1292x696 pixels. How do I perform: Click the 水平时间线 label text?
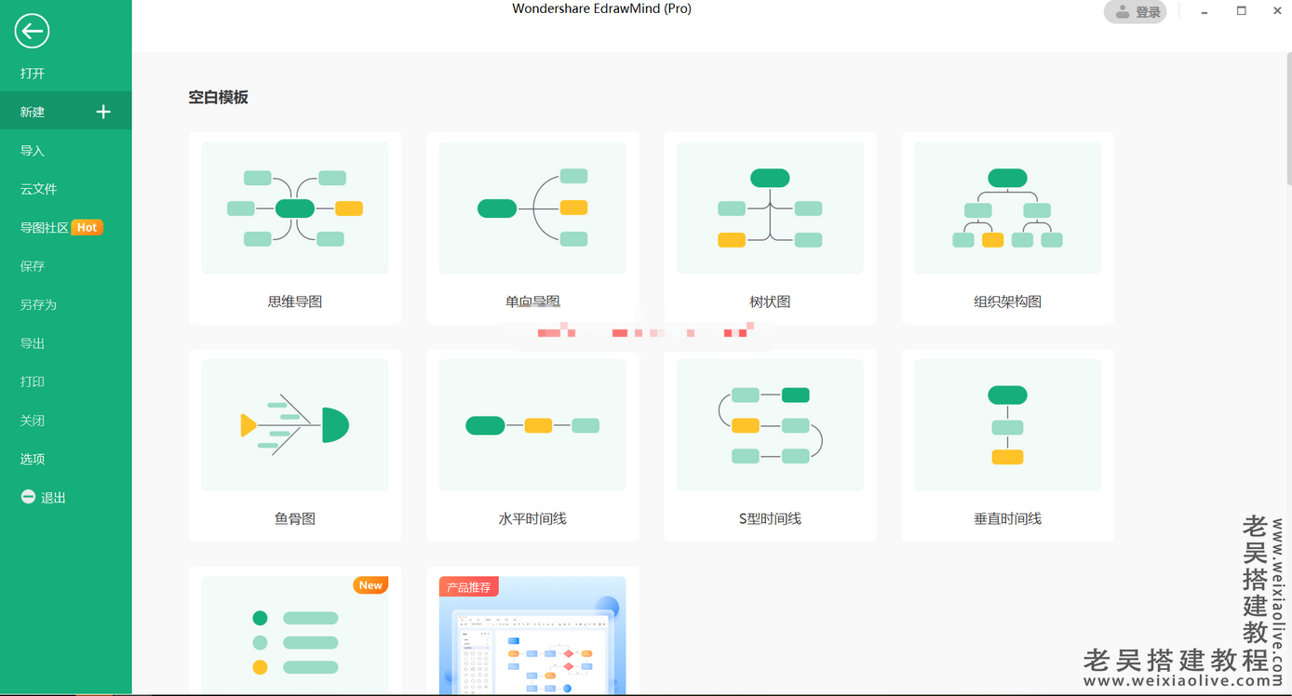(x=532, y=518)
